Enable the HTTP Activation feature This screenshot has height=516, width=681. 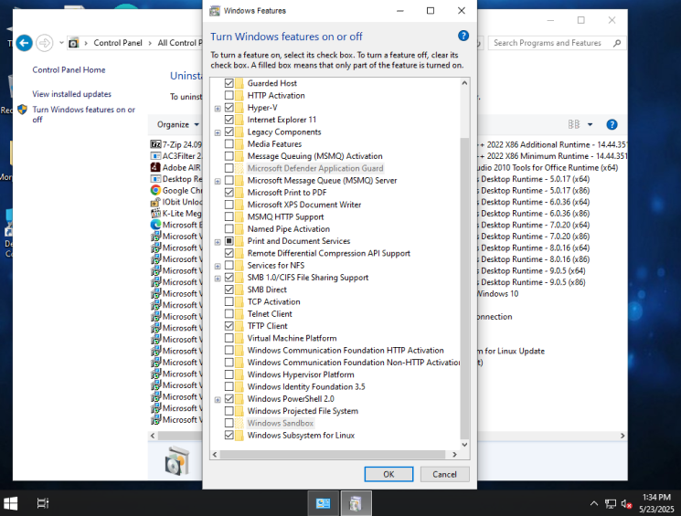click(229, 95)
